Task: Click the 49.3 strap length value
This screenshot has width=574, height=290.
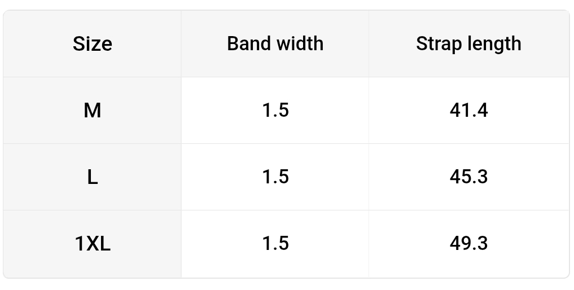Action: pyautogui.click(x=468, y=244)
